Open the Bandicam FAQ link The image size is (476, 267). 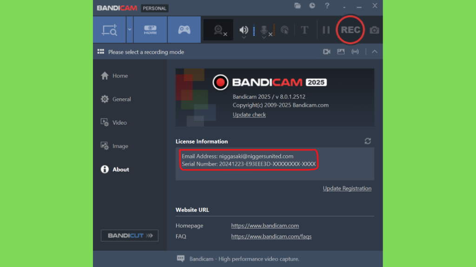[x=271, y=236]
